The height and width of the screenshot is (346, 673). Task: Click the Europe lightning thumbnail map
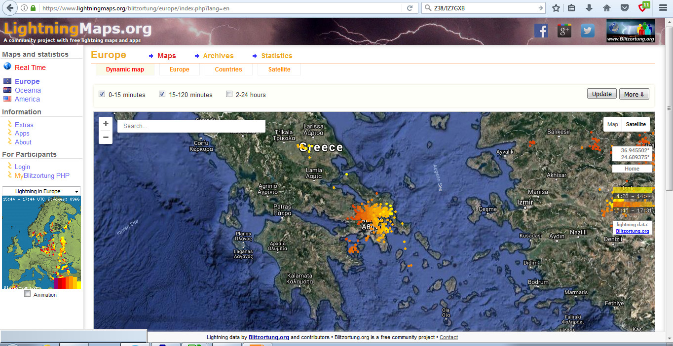click(41, 242)
